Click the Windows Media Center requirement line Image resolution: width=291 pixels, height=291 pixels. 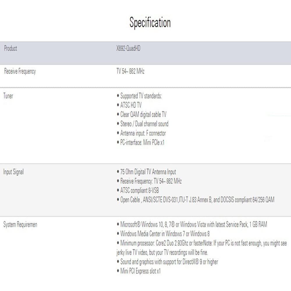pos(165,234)
